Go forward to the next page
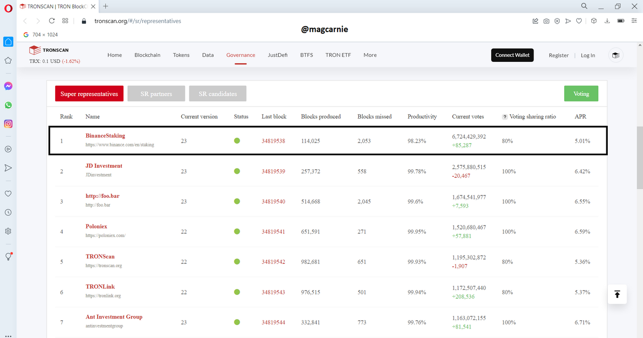This screenshot has height=338, width=643. (38, 21)
